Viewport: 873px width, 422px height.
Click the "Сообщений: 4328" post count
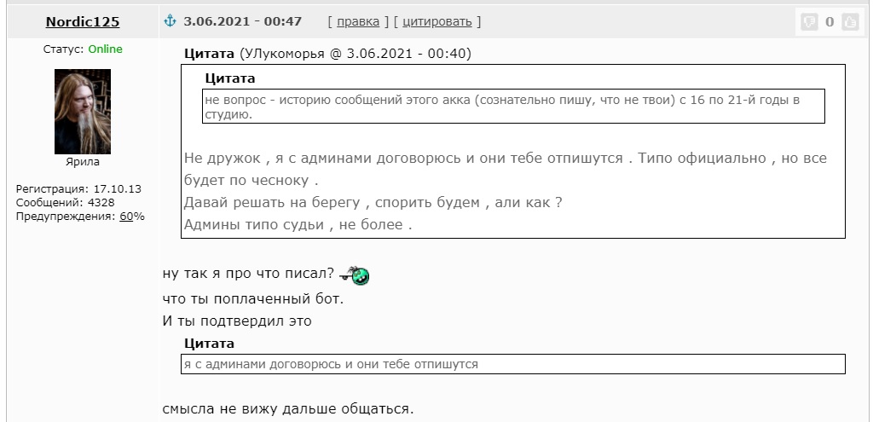click(x=65, y=203)
